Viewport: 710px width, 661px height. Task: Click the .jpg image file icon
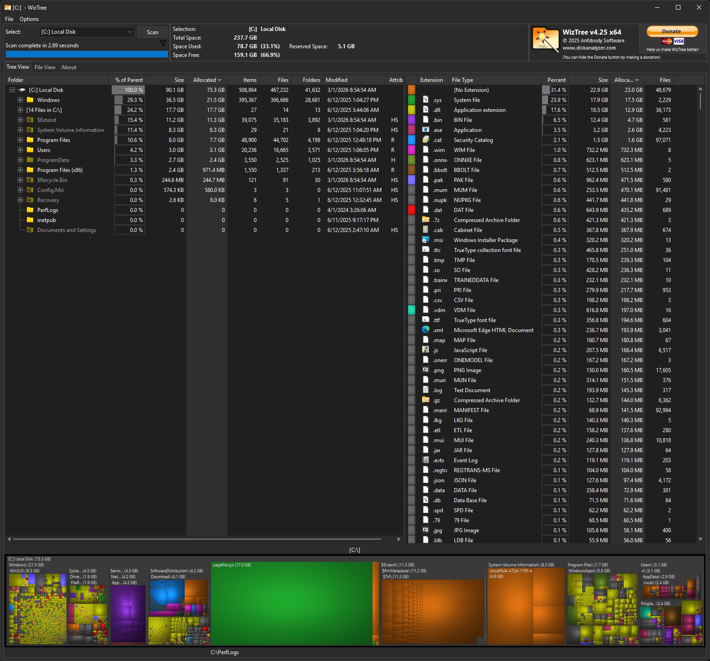(x=426, y=530)
